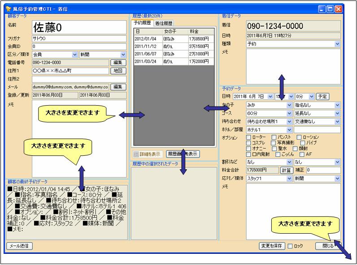Open the 女の子 dropdown showing みか

tap(289, 105)
